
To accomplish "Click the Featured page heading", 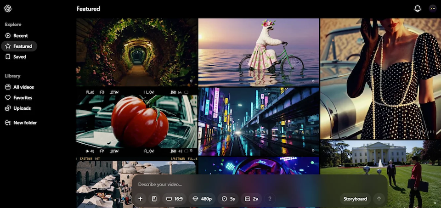I will click(x=88, y=9).
